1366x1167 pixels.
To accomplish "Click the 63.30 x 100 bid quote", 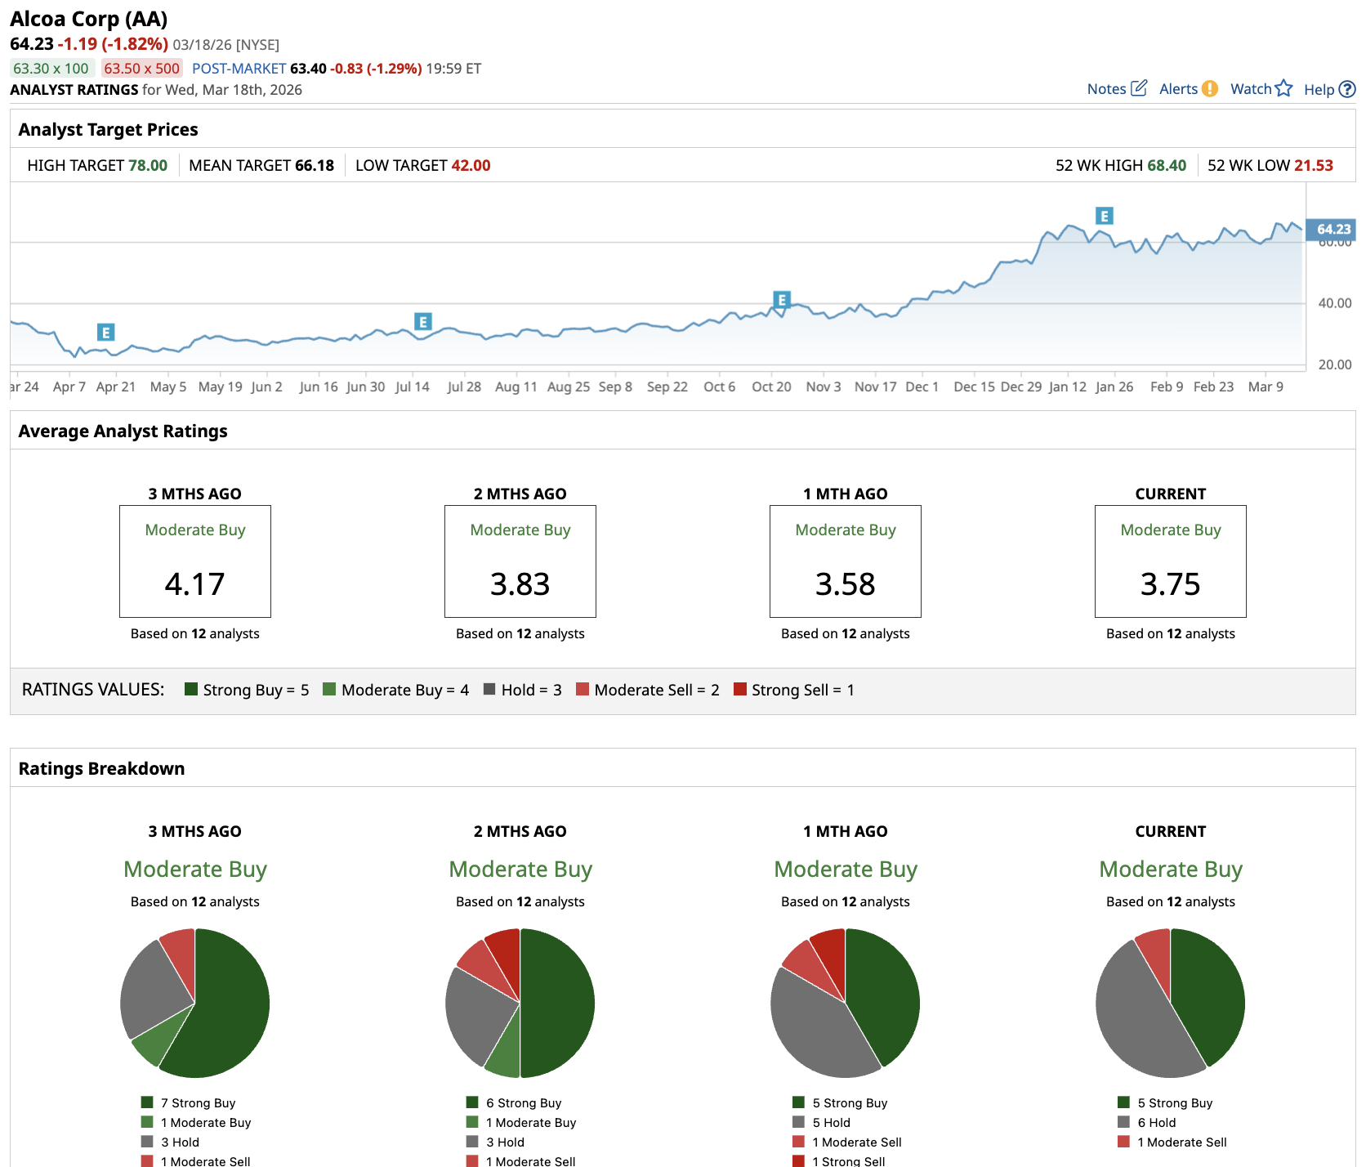I will coord(51,69).
